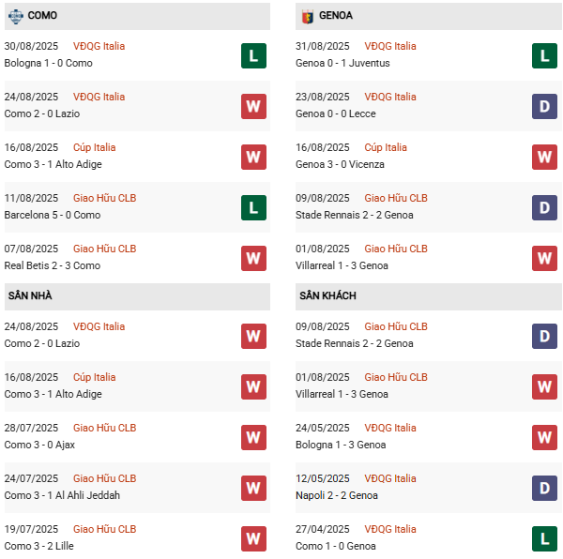Click the L badge for Barcelona 5 - 0 Como

pyautogui.click(x=253, y=207)
